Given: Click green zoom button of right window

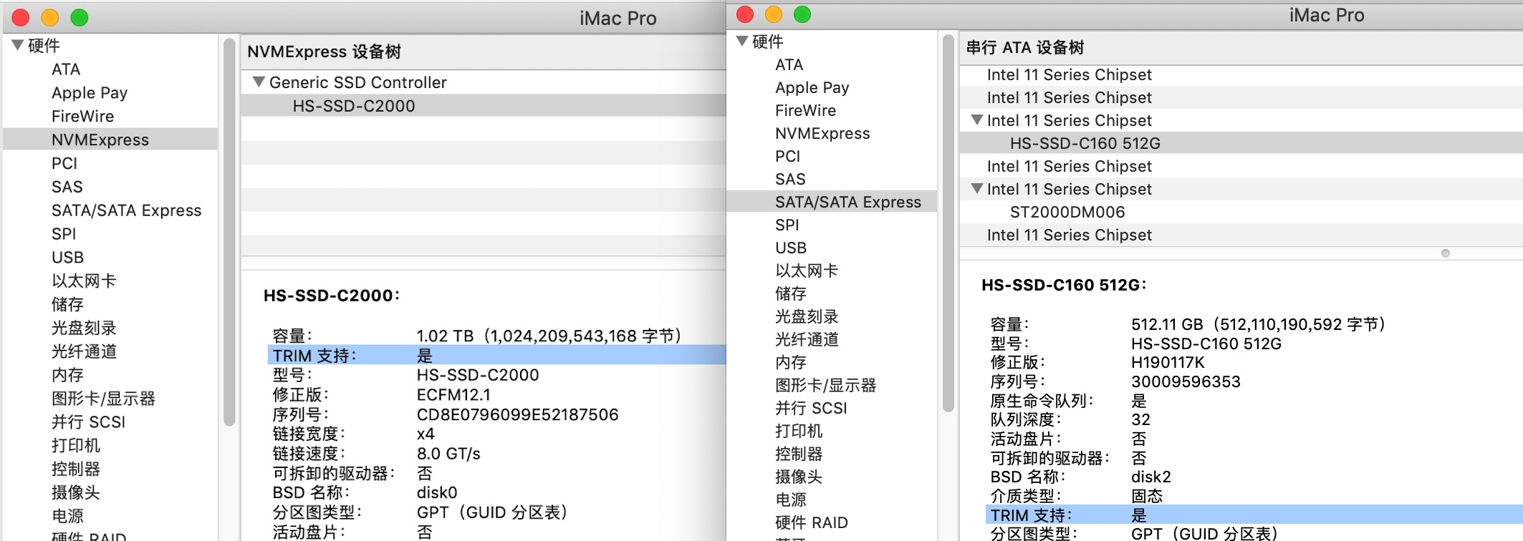Looking at the screenshot, I should coord(802,14).
